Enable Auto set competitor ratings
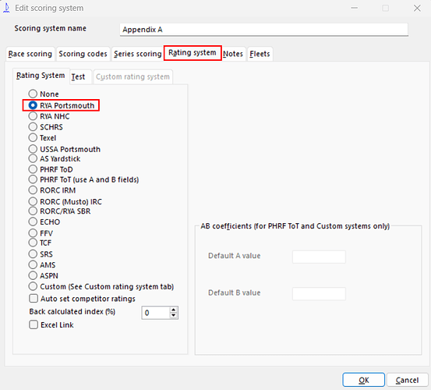The width and height of the screenshot is (431, 390). point(34,299)
